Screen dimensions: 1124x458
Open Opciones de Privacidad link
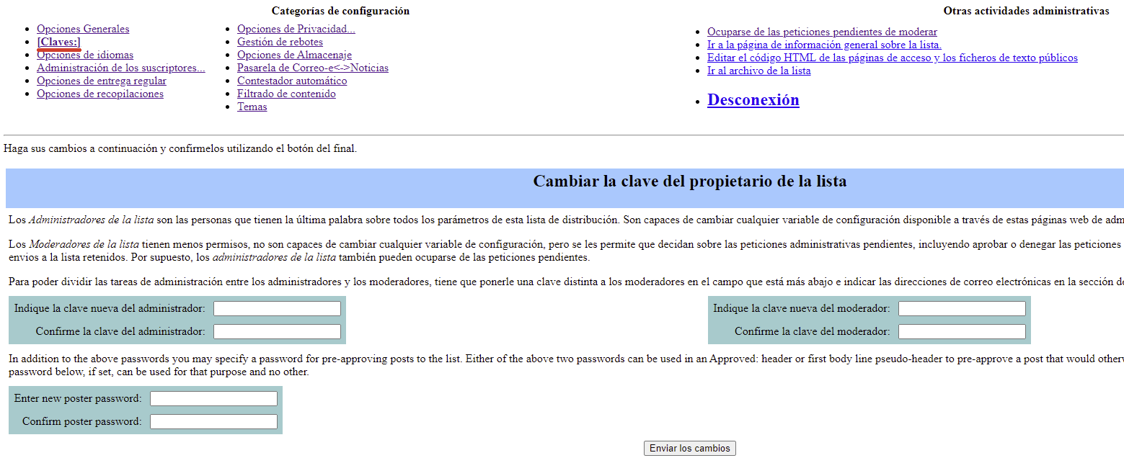pyautogui.click(x=296, y=29)
